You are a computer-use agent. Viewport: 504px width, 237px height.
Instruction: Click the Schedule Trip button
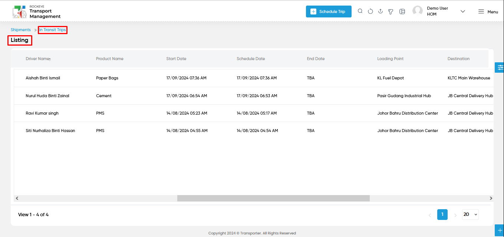pyautogui.click(x=329, y=11)
